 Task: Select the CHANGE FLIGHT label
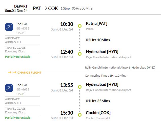point(29,73)
